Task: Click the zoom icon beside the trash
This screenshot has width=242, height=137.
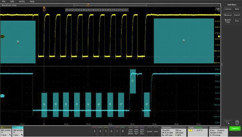Action: 227,122
